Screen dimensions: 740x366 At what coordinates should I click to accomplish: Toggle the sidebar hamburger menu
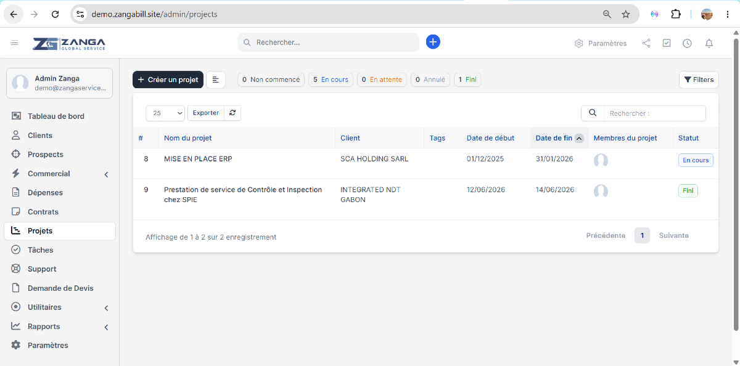click(x=15, y=43)
